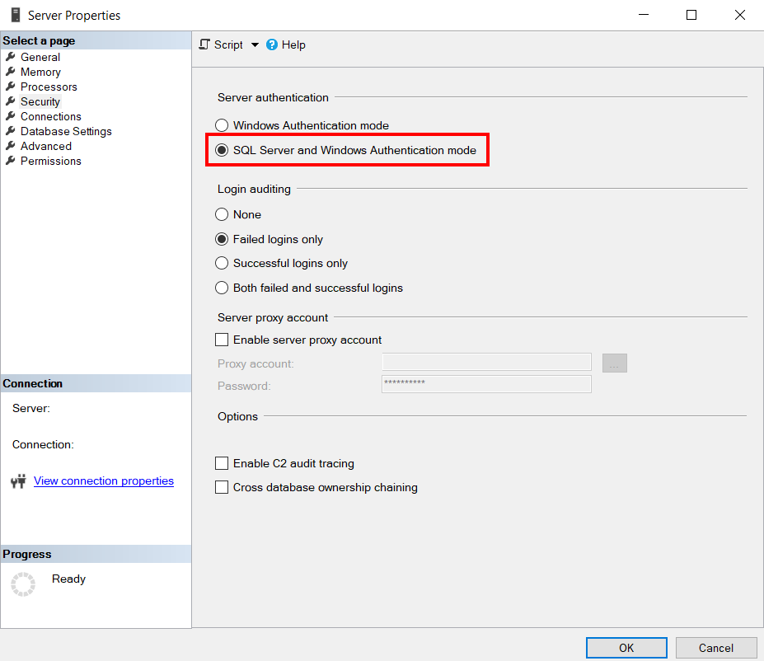Click the 'Login auditing' section heading
Viewport: 764px width, 661px height.
point(254,189)
